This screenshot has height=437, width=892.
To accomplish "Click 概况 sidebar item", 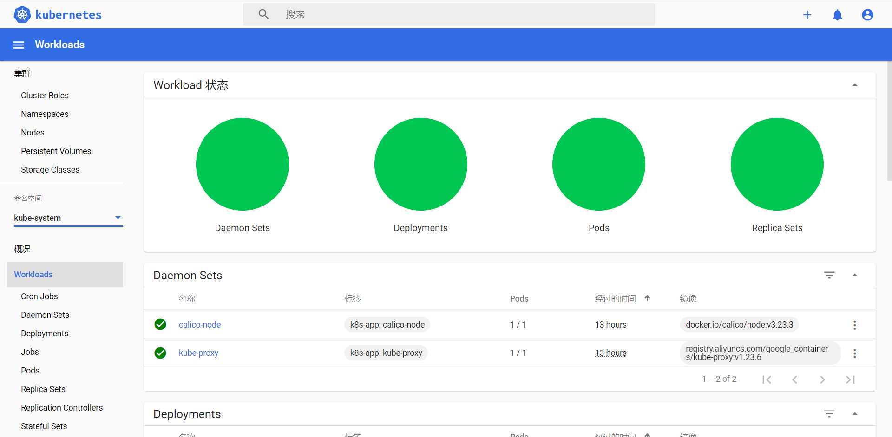I will point(22,249).
